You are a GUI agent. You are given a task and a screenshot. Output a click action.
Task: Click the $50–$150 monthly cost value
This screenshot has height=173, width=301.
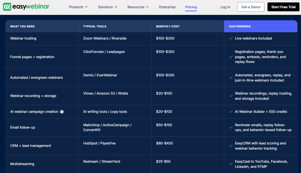pyautogui.click(x=164, y=125)
